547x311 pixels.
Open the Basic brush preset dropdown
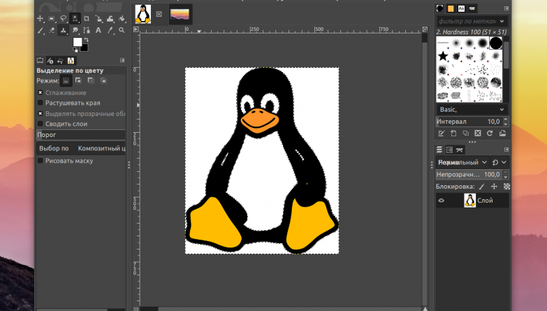click(x=470, y=110)
